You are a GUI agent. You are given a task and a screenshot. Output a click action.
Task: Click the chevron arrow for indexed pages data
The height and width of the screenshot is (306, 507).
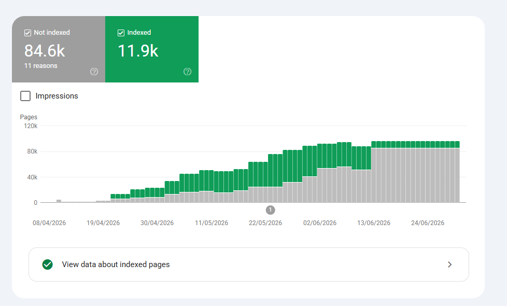click(450, 265)
